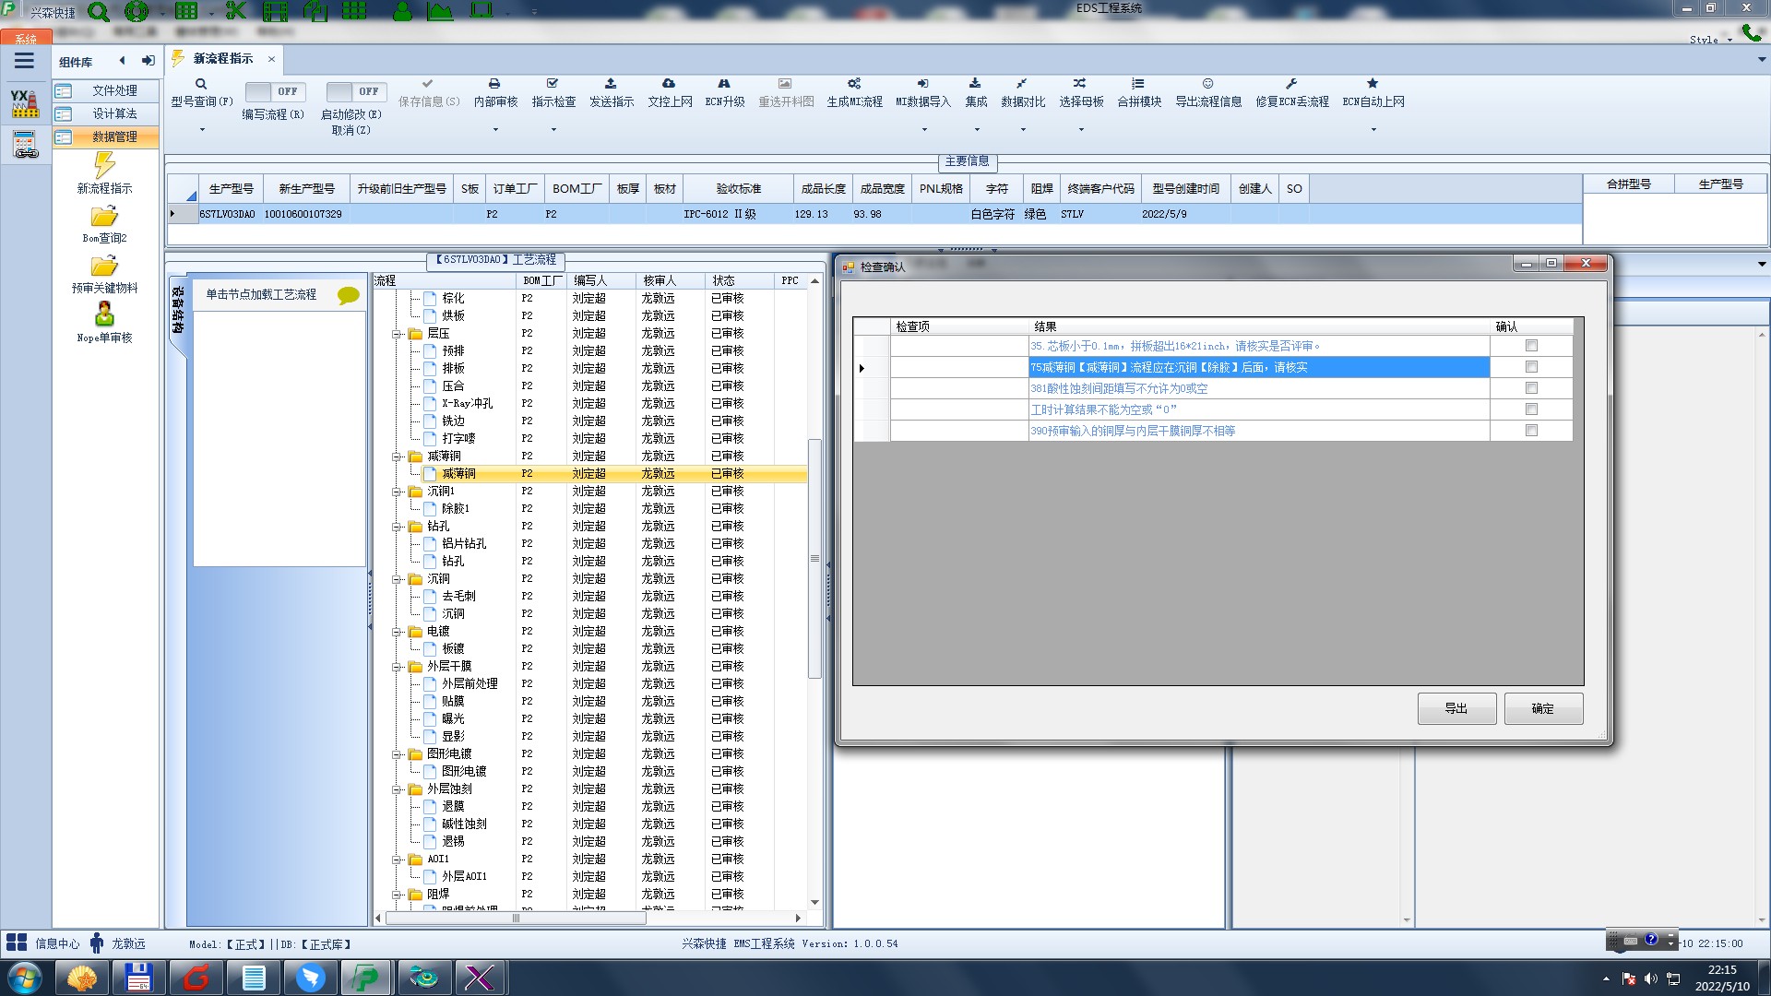Toggle the 编写流程 OFF switch
The image size is (1771, 996).
(274, 91)
